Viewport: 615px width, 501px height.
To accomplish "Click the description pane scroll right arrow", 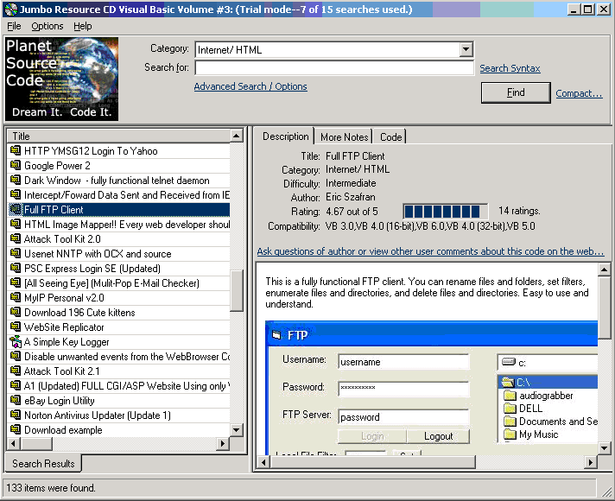I will [x=591, y=462].
